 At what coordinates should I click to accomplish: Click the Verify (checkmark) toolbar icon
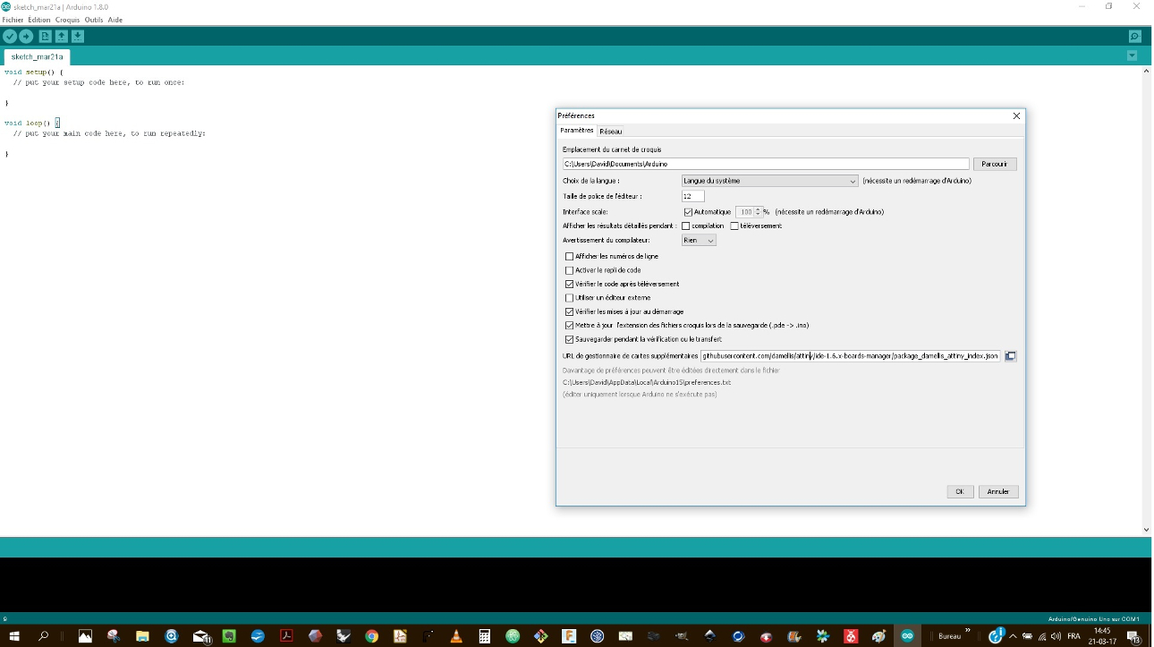click(10, 37)
